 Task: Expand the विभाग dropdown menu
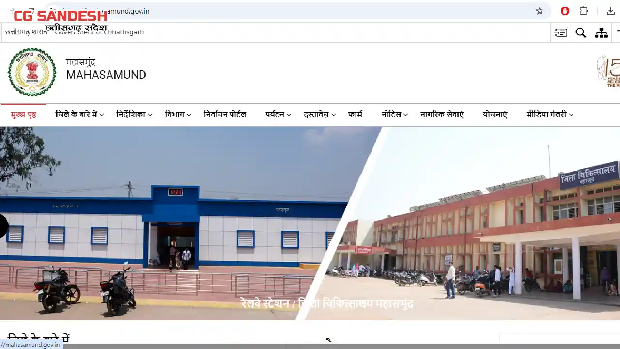[178, 115]
